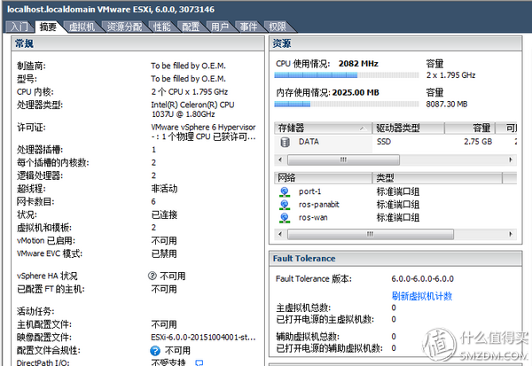Open the 虚拟机 tab
The height and width of the screenshot is (366, 532).
(82, 27)
